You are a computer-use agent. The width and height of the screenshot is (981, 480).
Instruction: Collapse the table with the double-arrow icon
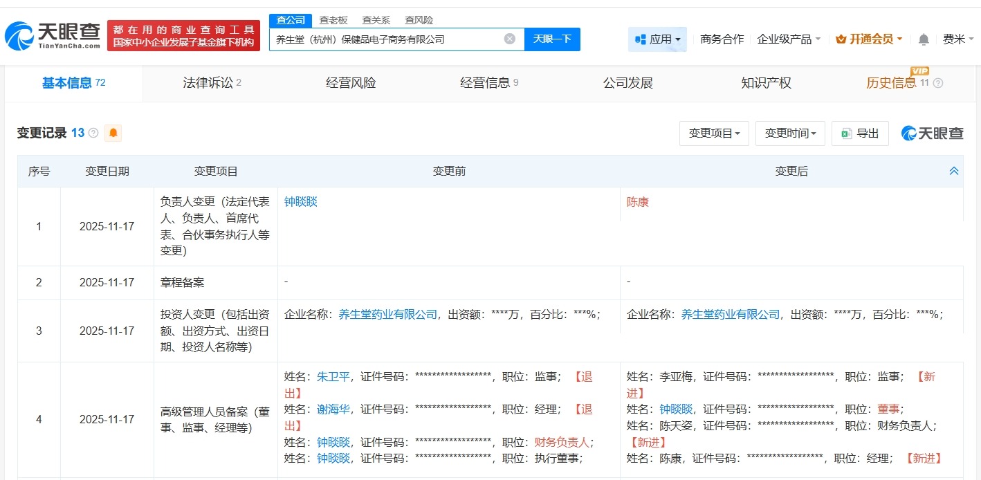tap(954, 171)
